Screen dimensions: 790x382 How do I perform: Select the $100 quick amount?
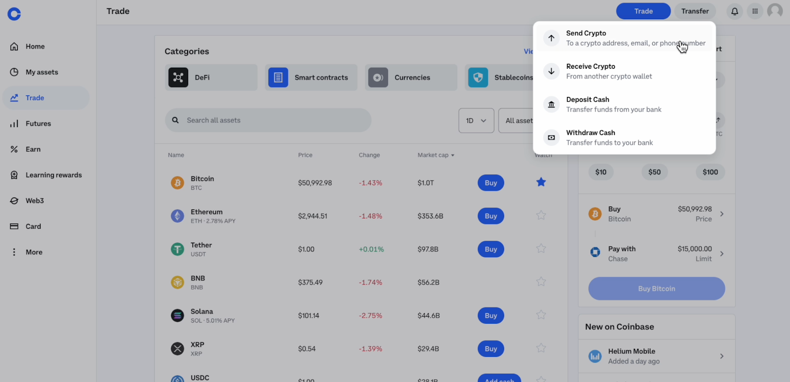tap(711, 172)
